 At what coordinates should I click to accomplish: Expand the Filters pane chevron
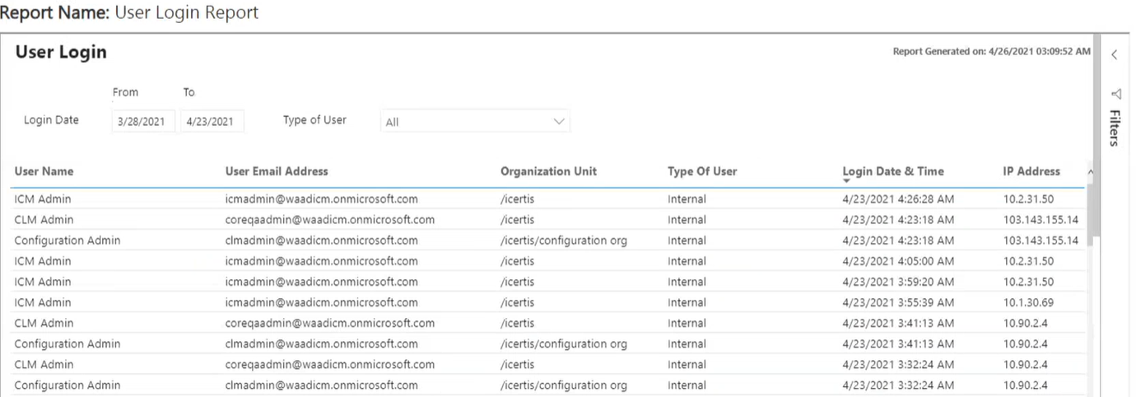coord(1114,55)
